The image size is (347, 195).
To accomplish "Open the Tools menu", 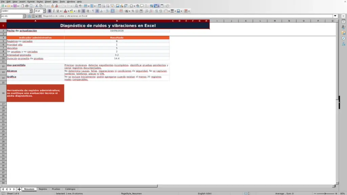I will coord(62,2).
